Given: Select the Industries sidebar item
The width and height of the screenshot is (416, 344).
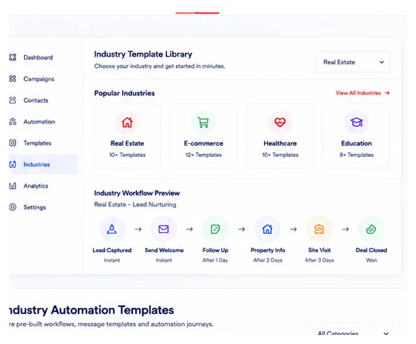Looking at the screenshot, I should coord(44,164).
